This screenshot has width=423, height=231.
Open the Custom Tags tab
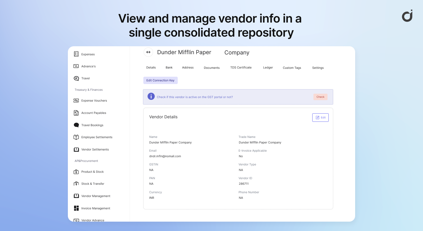coord(292,68)
